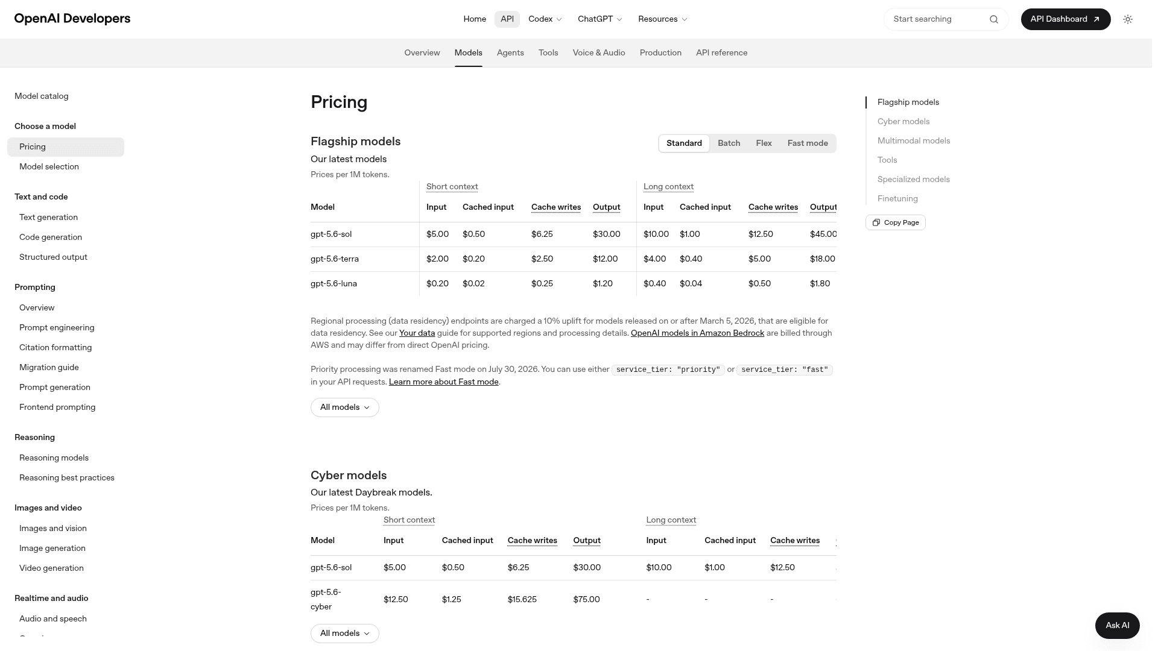The width and height of the screenshot is (1158, 651).
Task: Expand the Resources dropdown menu
Action: point(662,19)
